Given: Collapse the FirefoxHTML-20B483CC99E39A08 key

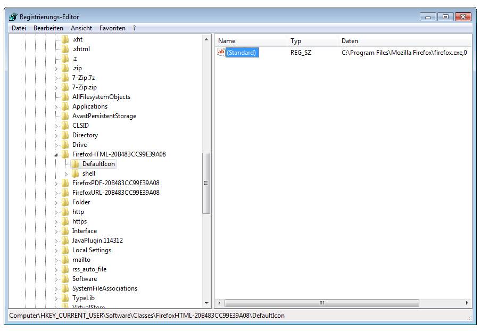Looking at the screenshot, I should [56, 155].
